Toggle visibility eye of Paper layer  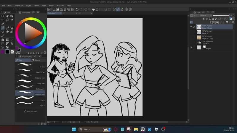coord(191,47)
